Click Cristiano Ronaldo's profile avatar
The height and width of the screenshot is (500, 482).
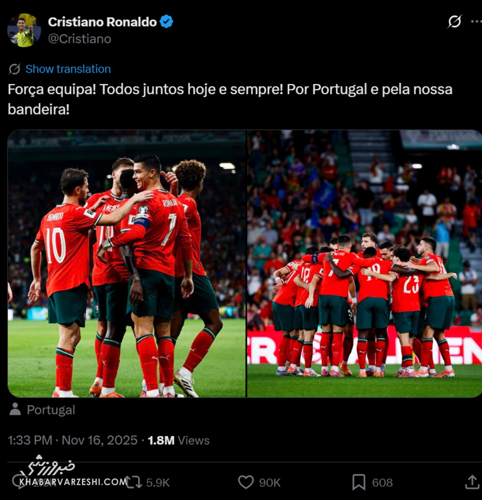pos(24,30)
